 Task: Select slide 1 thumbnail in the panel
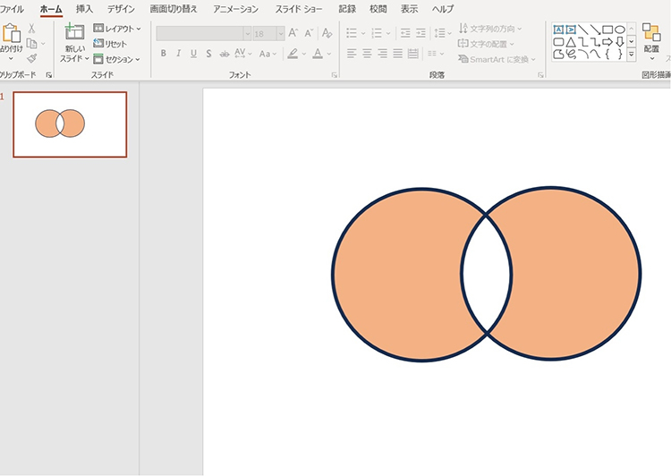(70, 124)
